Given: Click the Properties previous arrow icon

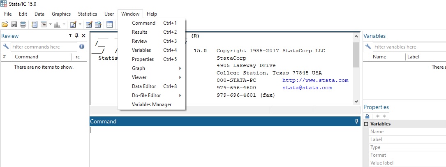Looking at the screenshot, I should (x=378, y=116).
